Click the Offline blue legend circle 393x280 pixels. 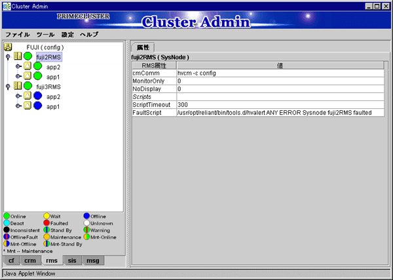click(x=86, y=216)
